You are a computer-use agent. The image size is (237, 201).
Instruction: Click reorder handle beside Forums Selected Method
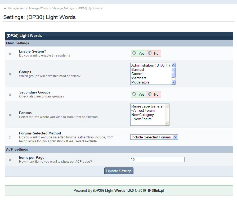tap(10, 137)
